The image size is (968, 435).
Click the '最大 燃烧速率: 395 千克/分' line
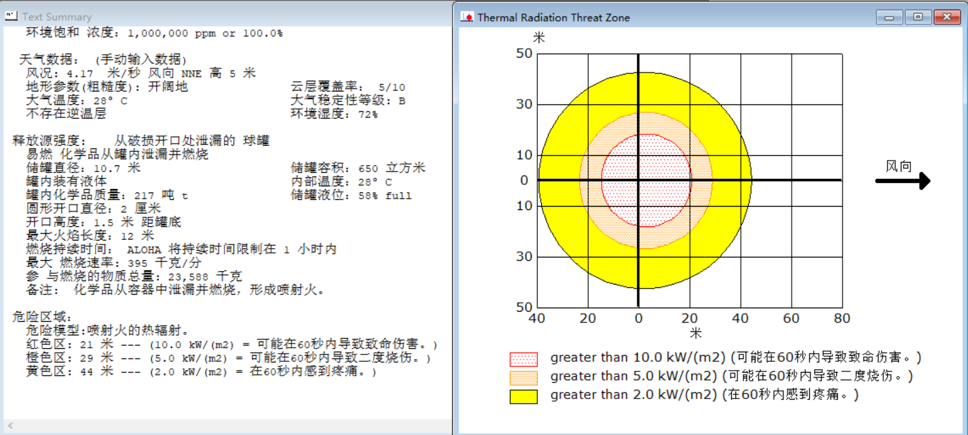(114, 263)
